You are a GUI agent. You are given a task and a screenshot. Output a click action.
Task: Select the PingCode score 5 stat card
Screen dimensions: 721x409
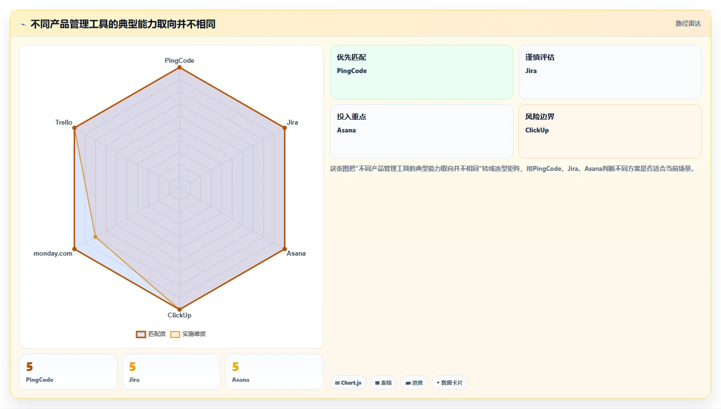click(x=68, y=372)
